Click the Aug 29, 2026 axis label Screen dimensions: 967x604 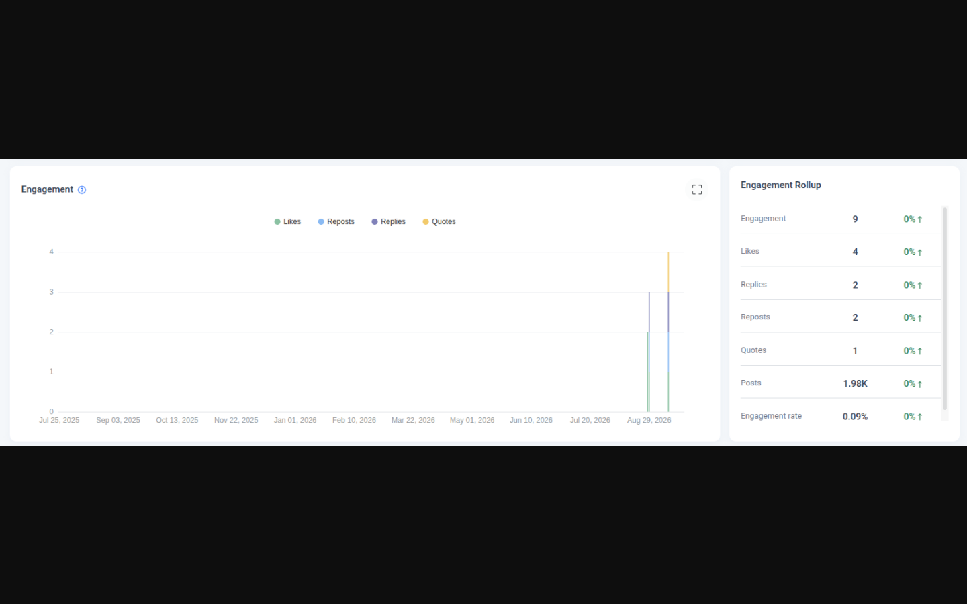[649, 421]
